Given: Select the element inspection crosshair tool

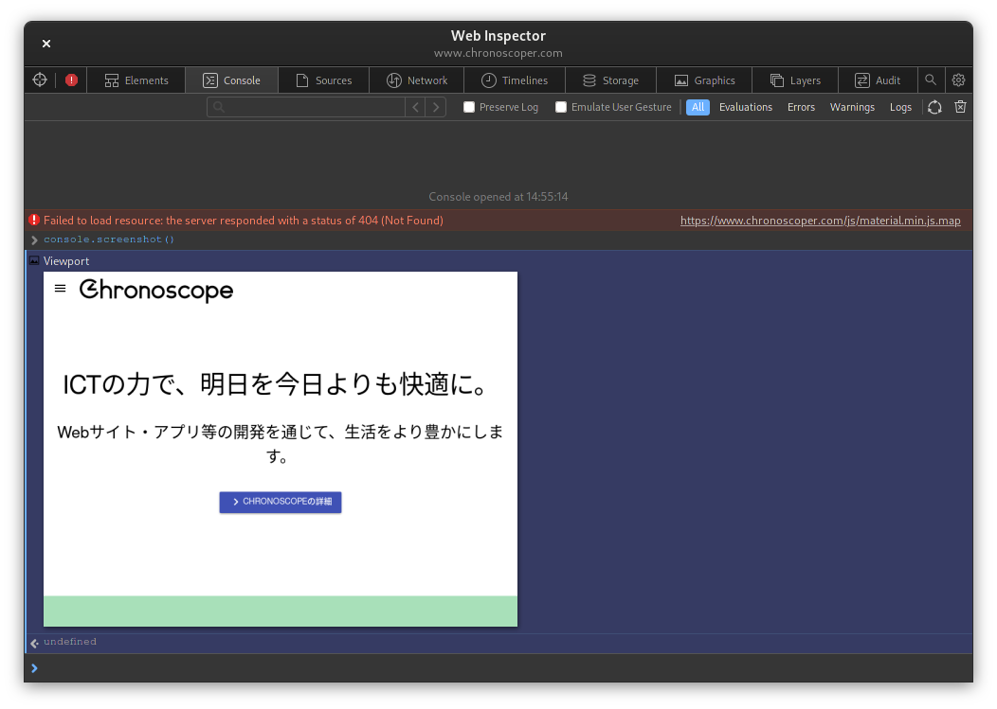Looking at the screenshot, I should click(39, 80).
